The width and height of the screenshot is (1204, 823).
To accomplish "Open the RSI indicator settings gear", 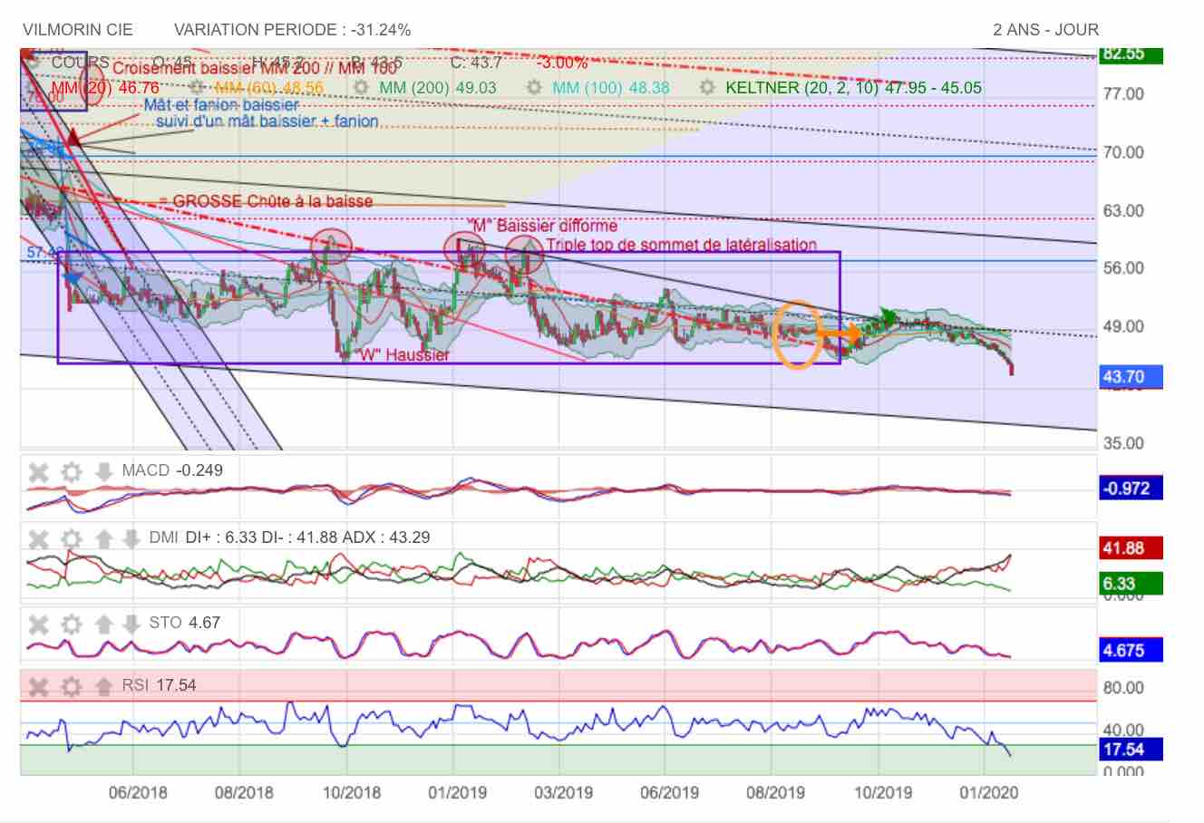I will click(x=72, y=686).
